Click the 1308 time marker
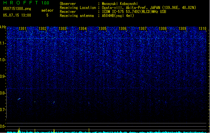The width and height of the screenshot is (210, 133). 163,29
